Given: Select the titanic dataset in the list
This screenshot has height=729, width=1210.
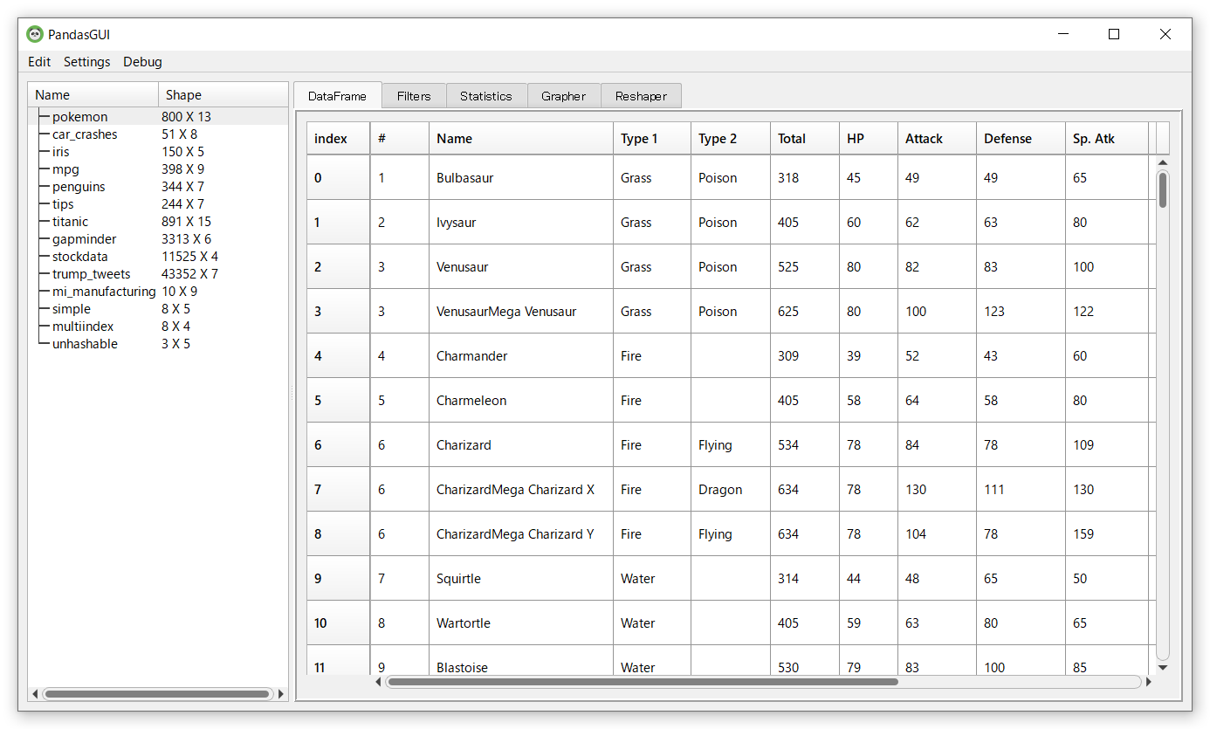Looking at the screenshot, I should 70,222.
